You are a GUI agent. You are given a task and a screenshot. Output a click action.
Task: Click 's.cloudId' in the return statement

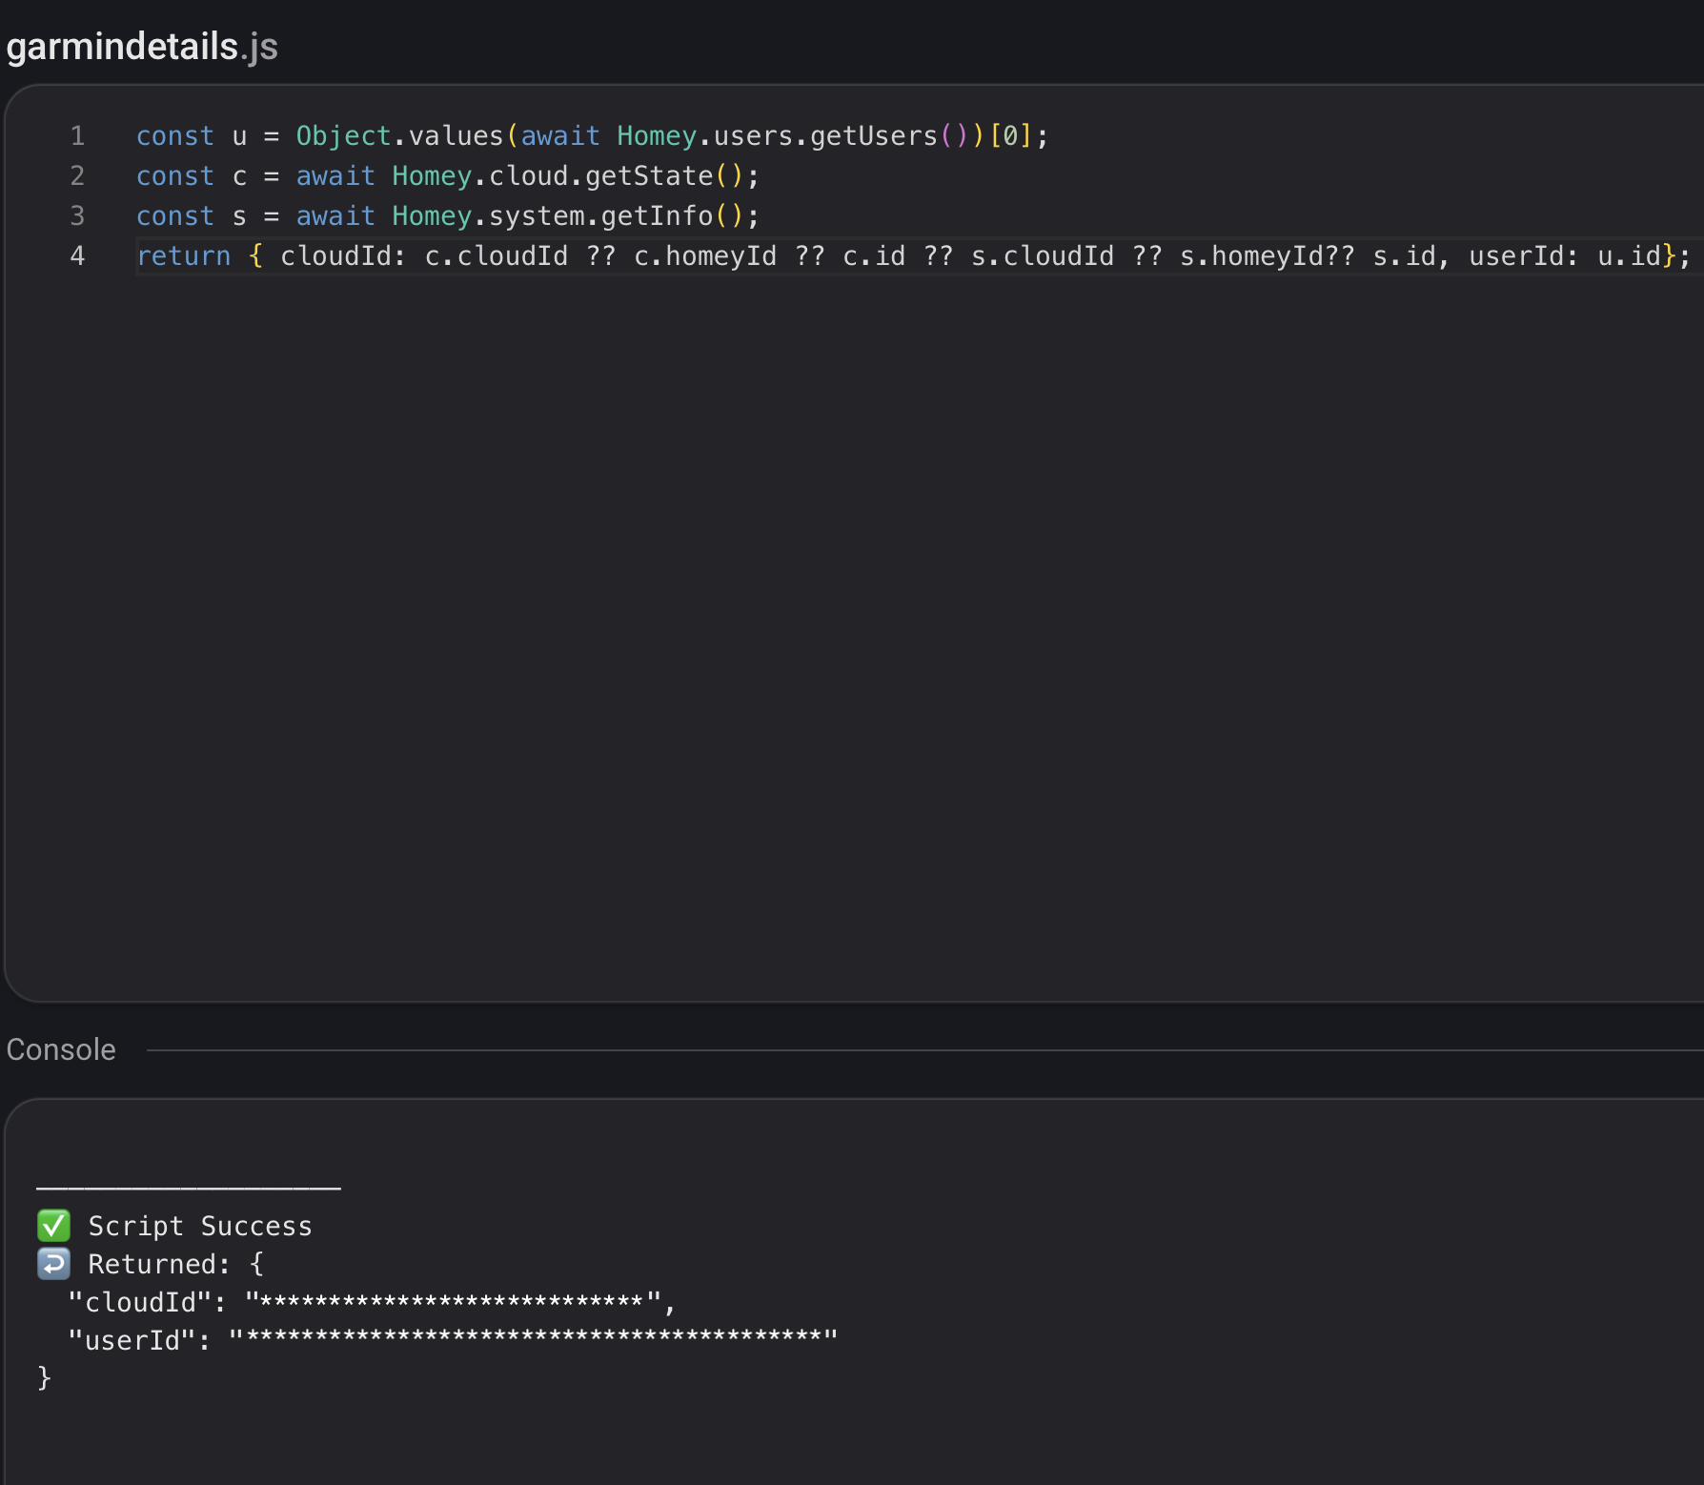1043,256
